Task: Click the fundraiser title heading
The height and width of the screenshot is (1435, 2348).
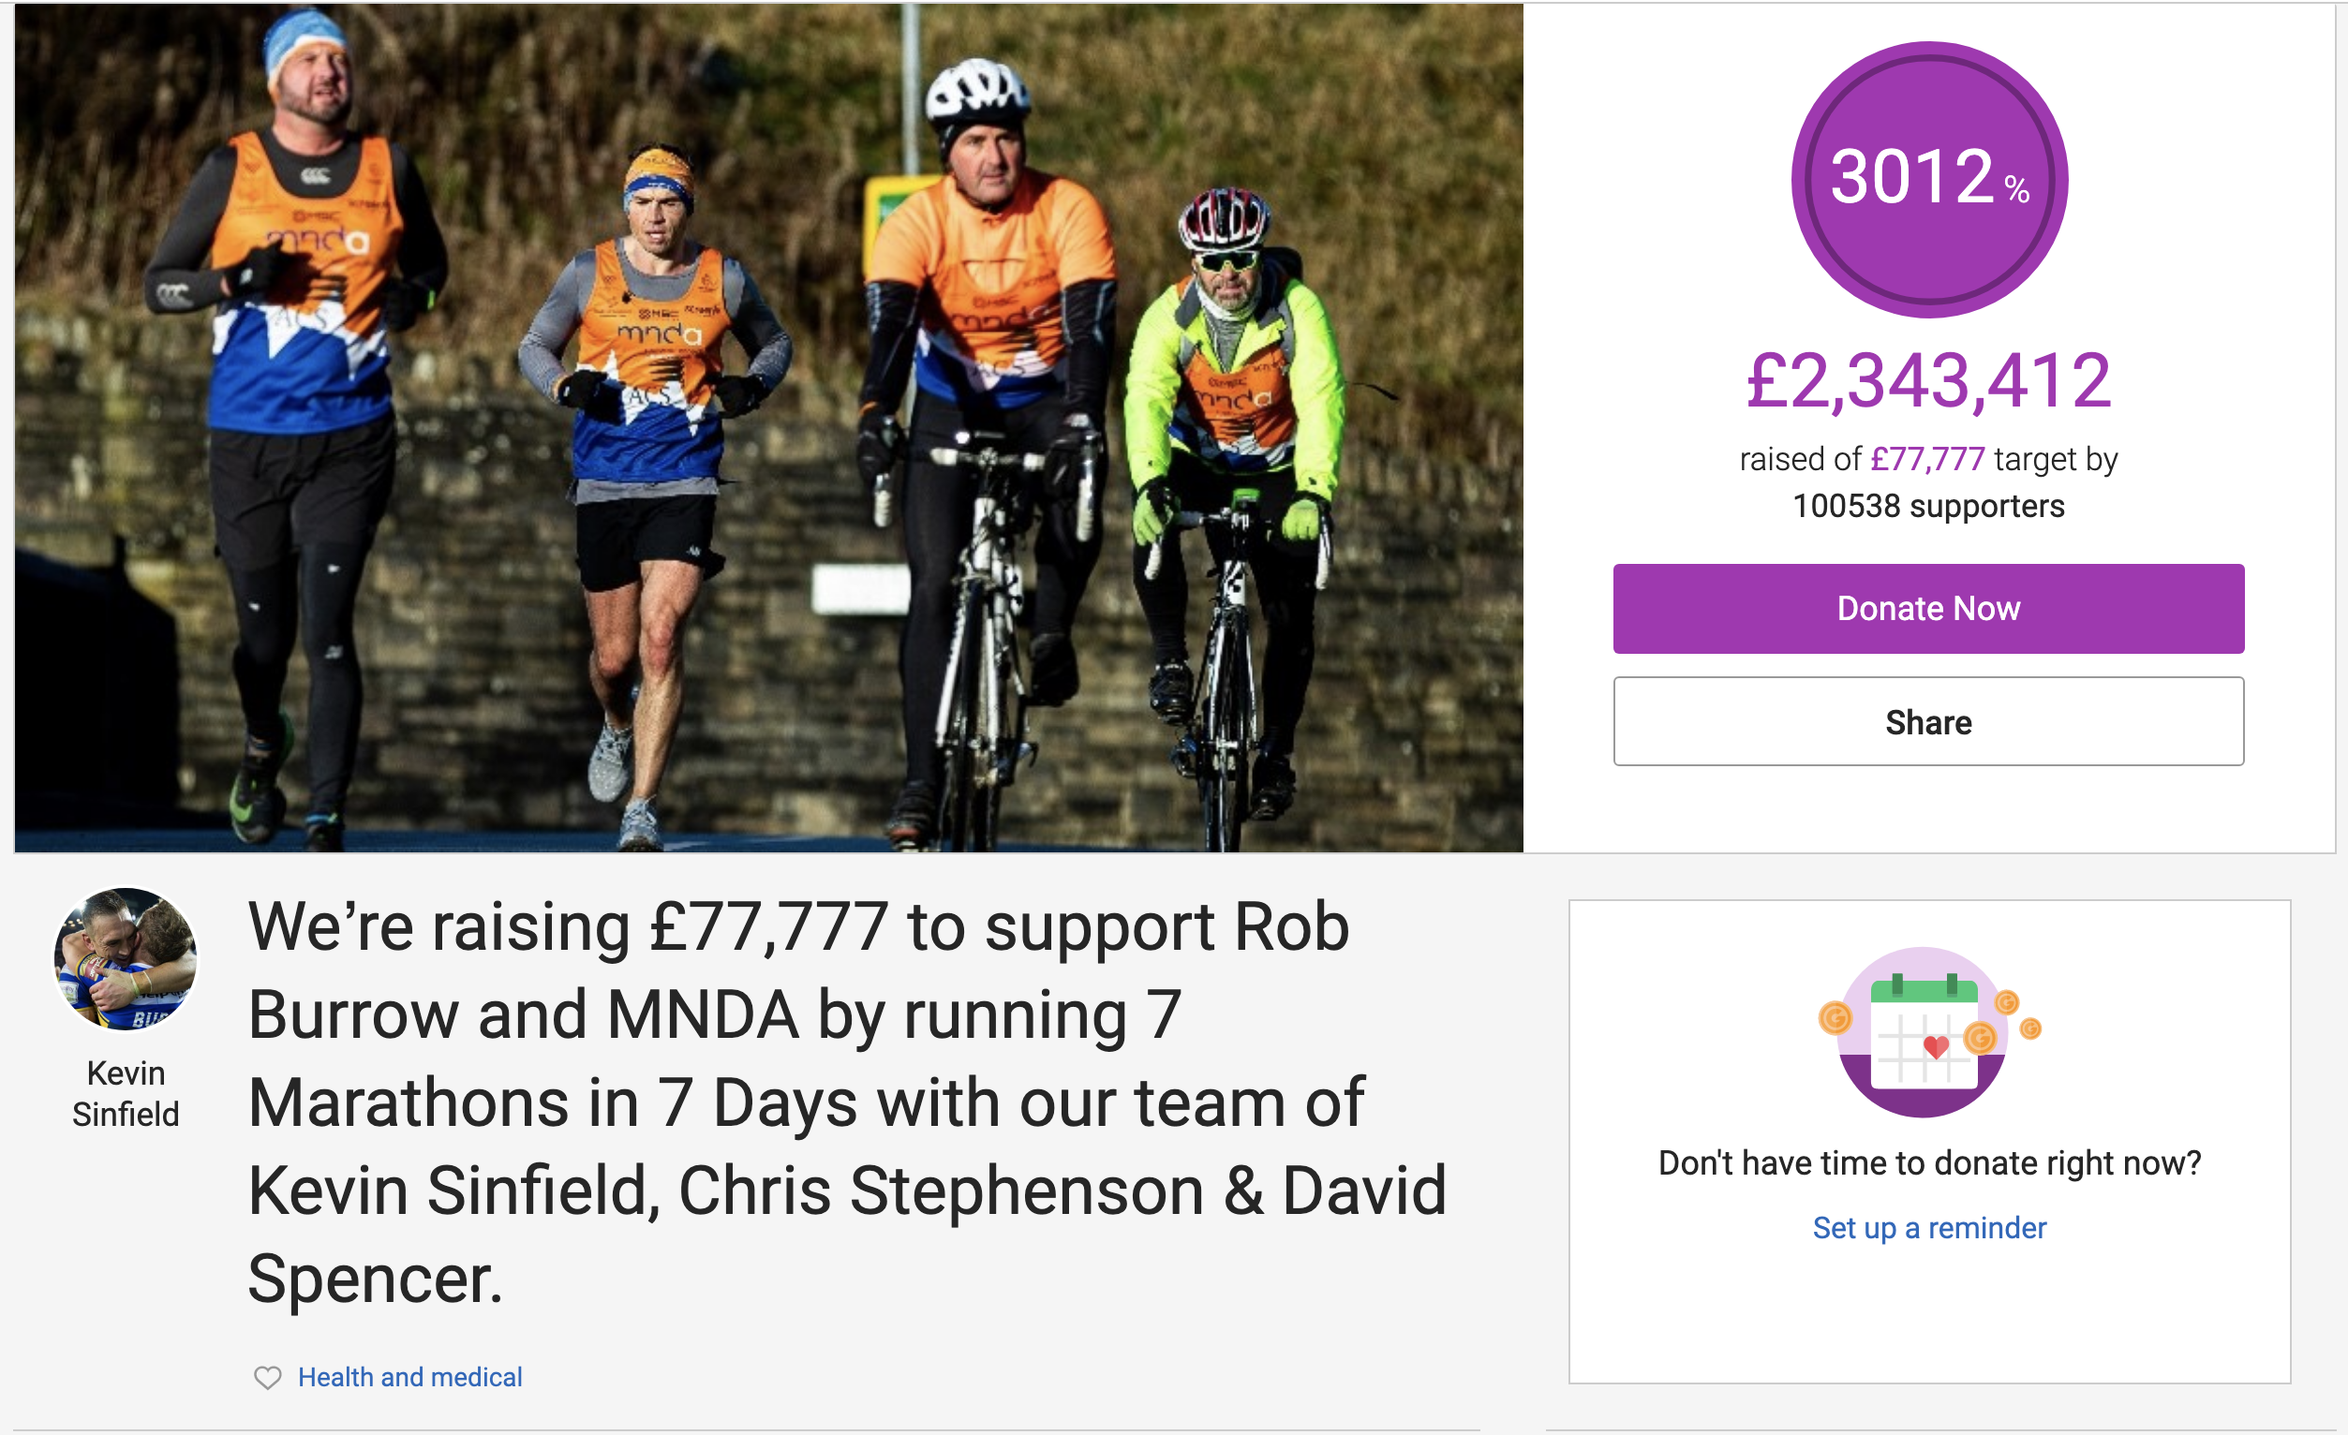Action: click(846, 1102)
